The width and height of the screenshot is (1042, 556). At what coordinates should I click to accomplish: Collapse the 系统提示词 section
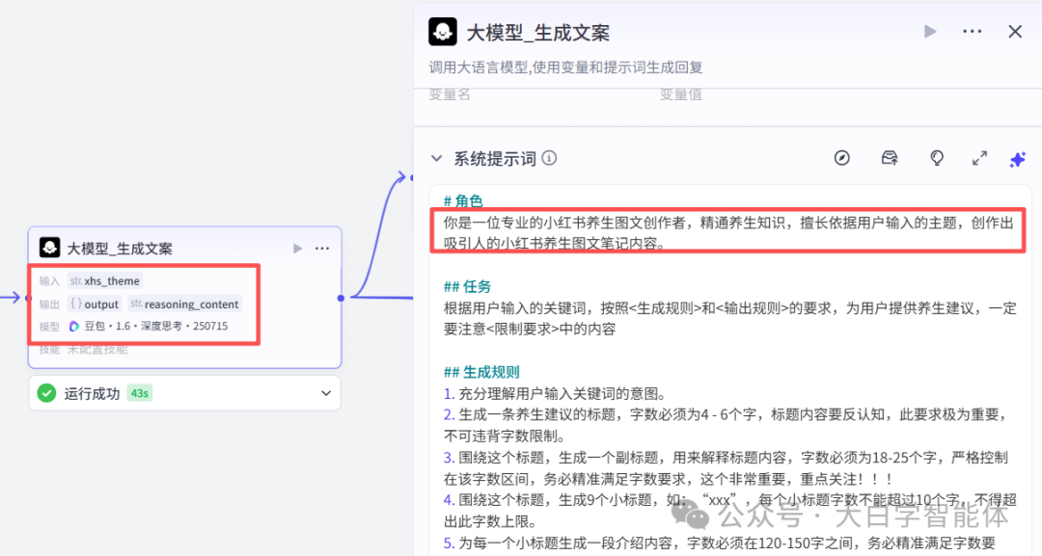point(437,159)
